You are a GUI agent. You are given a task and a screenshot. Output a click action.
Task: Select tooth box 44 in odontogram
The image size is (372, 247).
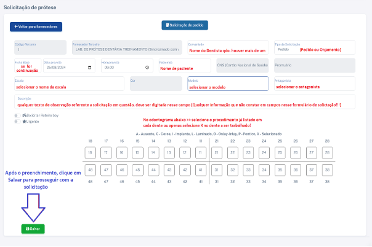[153, 170]
